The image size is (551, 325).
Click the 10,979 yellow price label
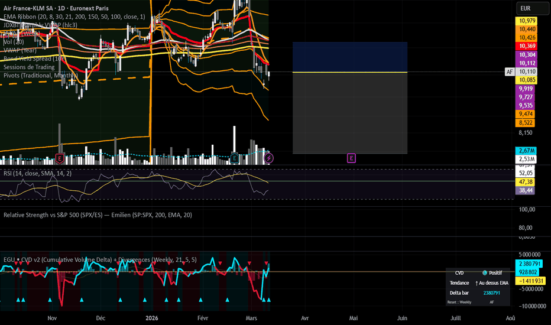coord(527,21)
